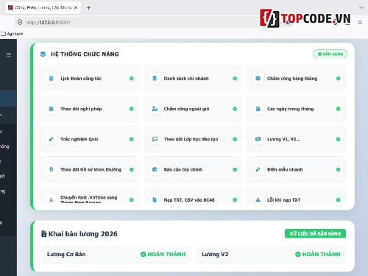Open a new browser tab

point(88,8)
